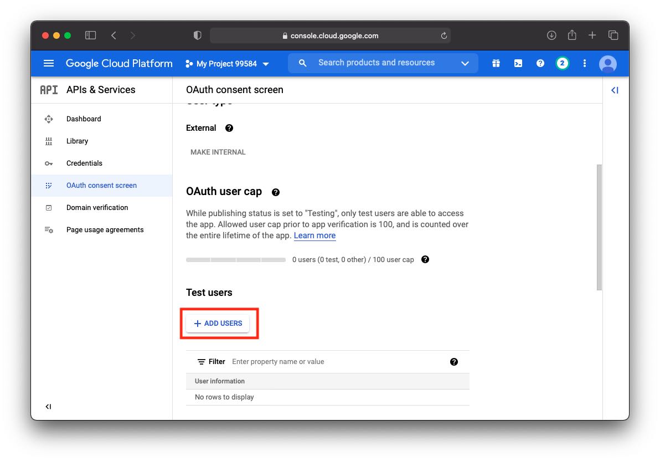Open the user account avatar
The image size is (660, 461).
[607, 64]
